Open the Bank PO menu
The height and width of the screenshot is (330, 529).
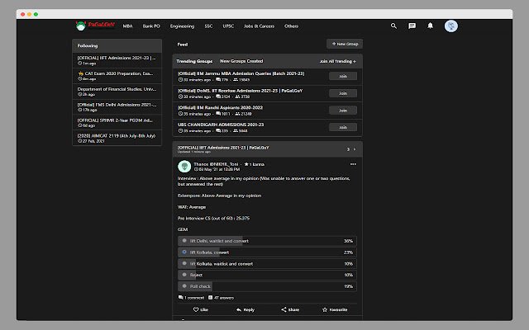pyautogui.click(x=151, y=26)
